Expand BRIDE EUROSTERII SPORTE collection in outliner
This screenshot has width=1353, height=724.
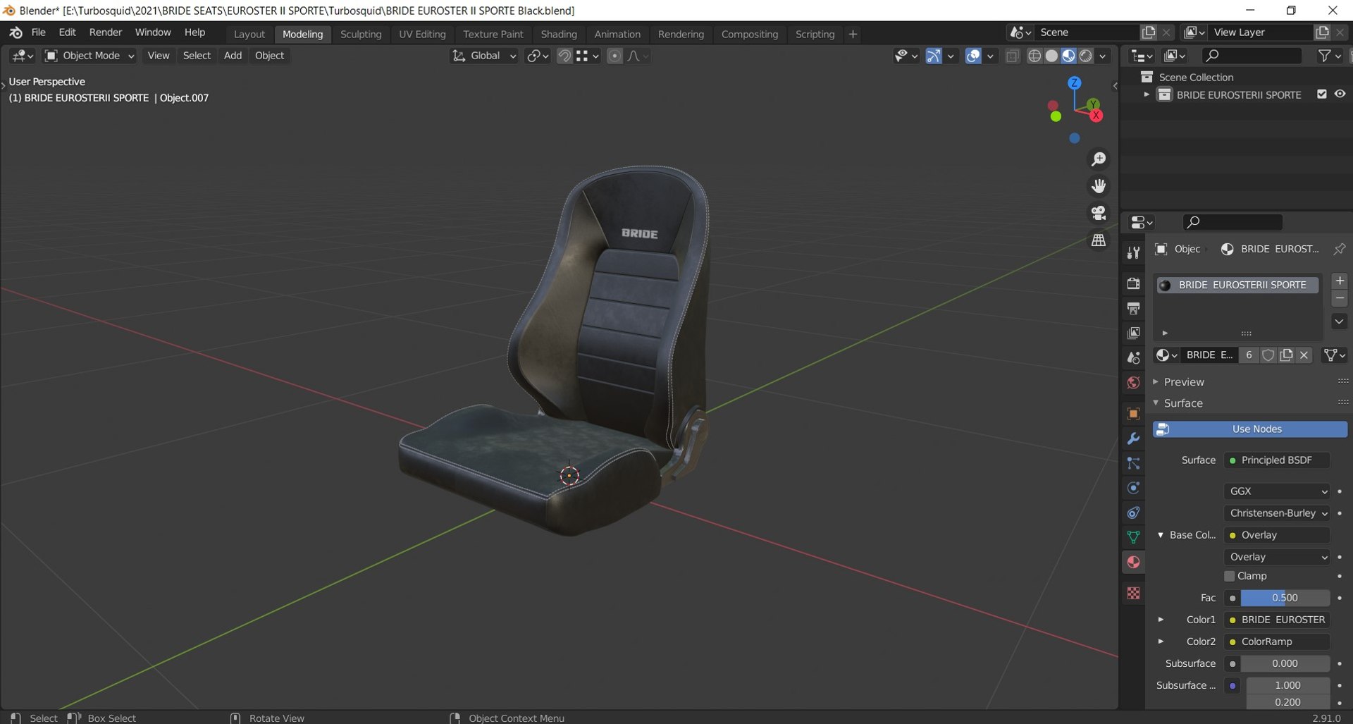pyautogui.click(x=1147, y=94)
